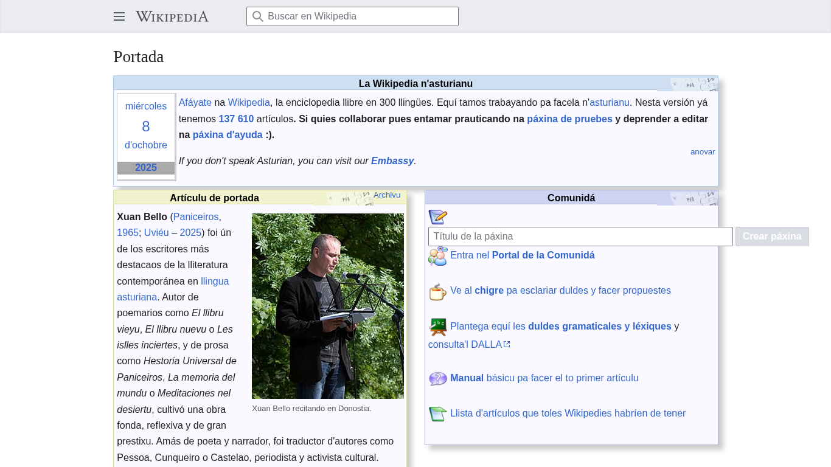
Task: Click the green list articles icon
Action: click(437, 413)
